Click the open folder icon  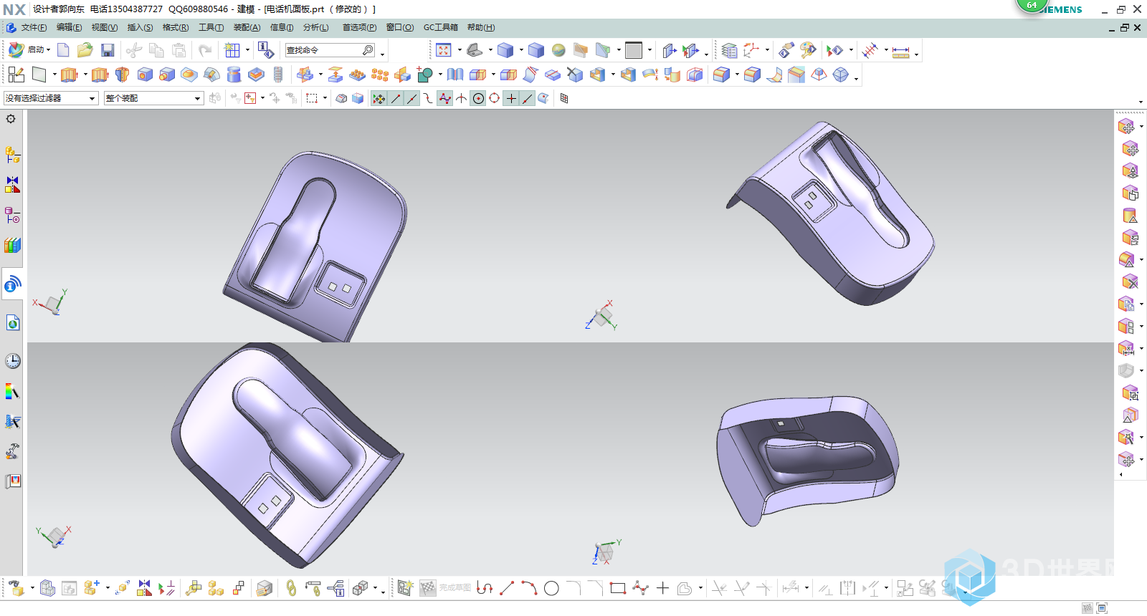(85, 50)
